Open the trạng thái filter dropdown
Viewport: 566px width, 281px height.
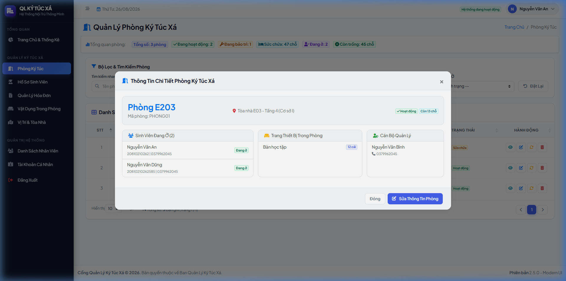482,86
